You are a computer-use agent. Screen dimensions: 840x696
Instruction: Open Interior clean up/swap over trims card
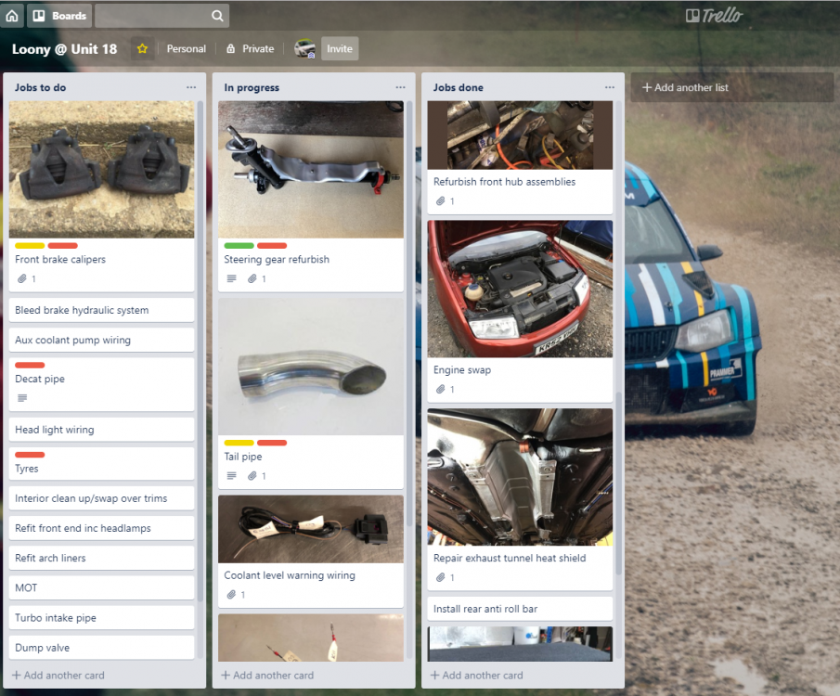coord(101,498)
